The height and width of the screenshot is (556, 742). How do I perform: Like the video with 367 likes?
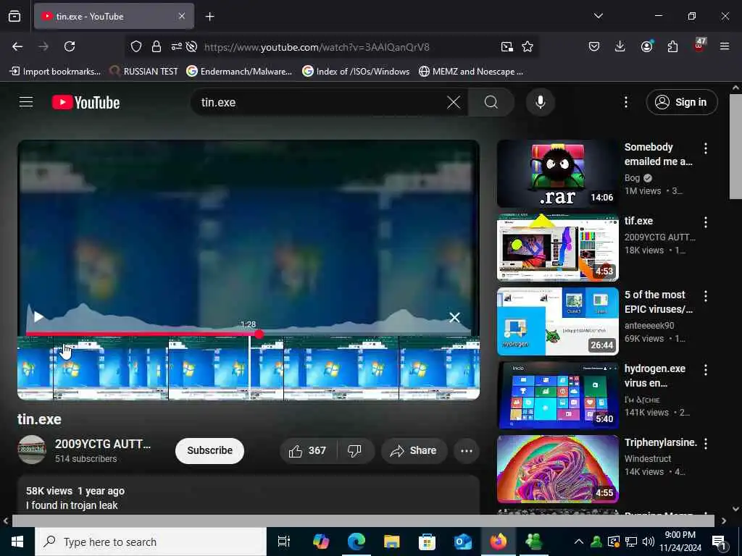tap(308, 450)
